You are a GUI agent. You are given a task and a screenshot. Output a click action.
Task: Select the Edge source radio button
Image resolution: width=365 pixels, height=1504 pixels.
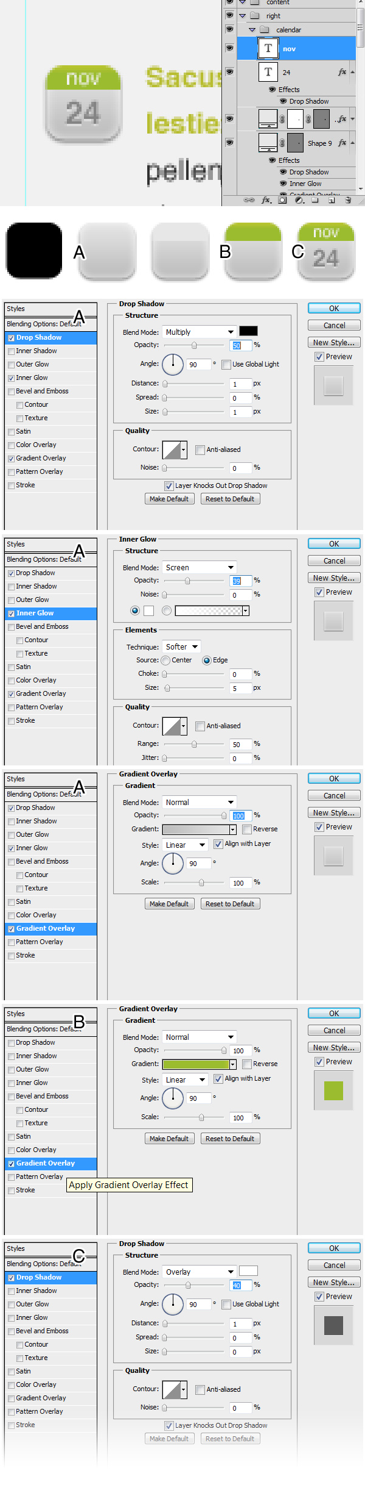[207, 660]
